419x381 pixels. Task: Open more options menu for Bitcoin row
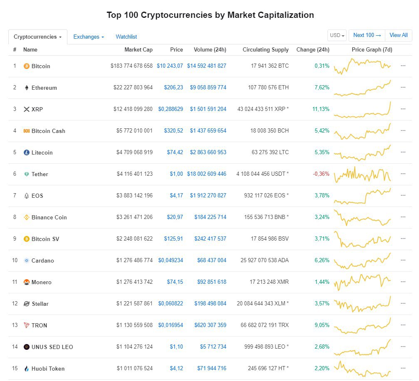[403, 66]
